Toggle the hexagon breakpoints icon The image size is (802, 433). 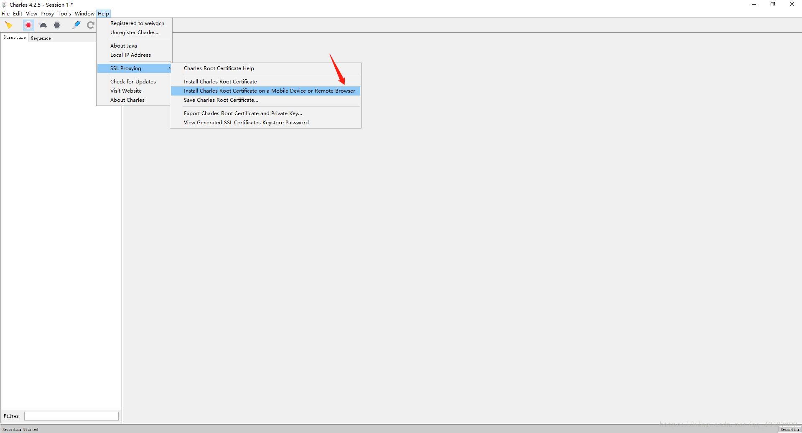[x=57, y=25]
